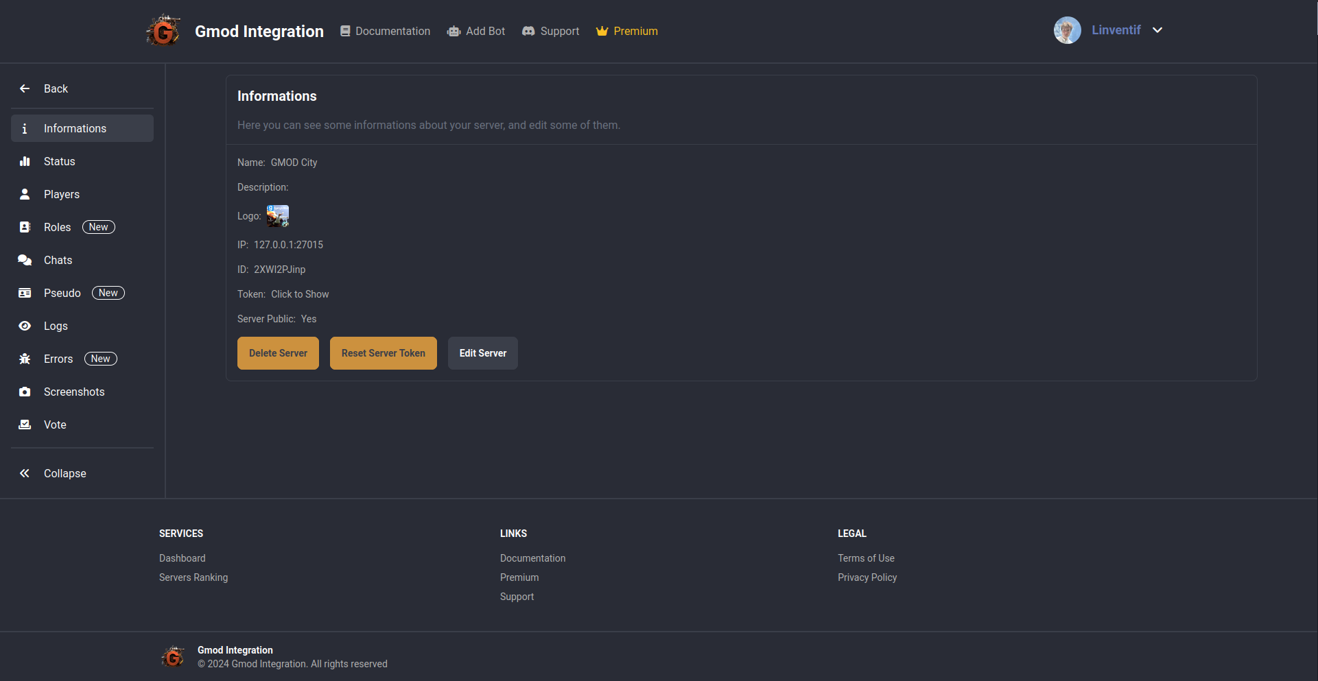Screen dimensions: 1318x681
Task: Click the Errors bug icon
Action: 25,359
